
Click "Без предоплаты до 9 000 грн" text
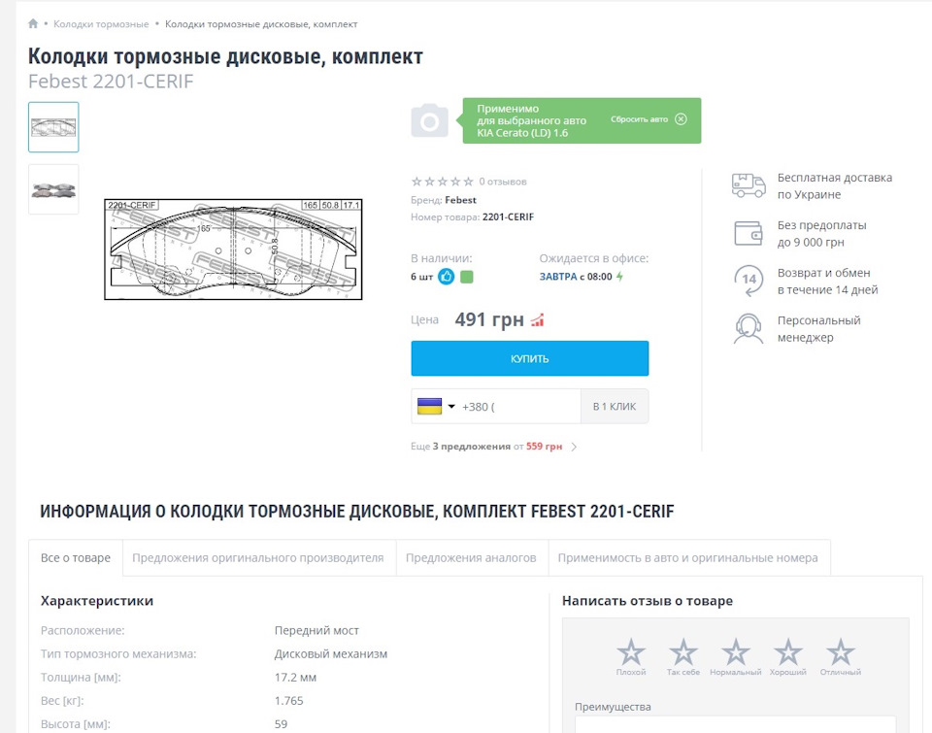click(x=821, y=234)
